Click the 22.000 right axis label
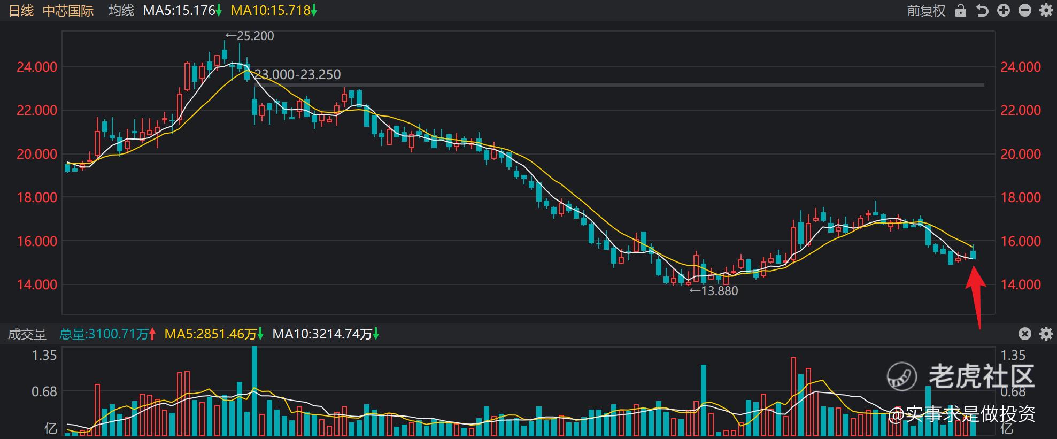Viewport: 1057px width, 439px height. point(1021,110)
